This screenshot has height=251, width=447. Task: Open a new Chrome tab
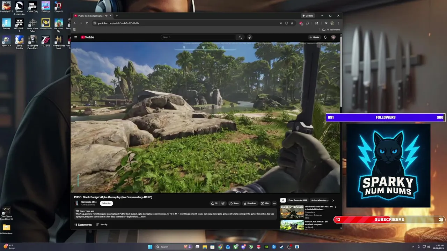[117, 16]
